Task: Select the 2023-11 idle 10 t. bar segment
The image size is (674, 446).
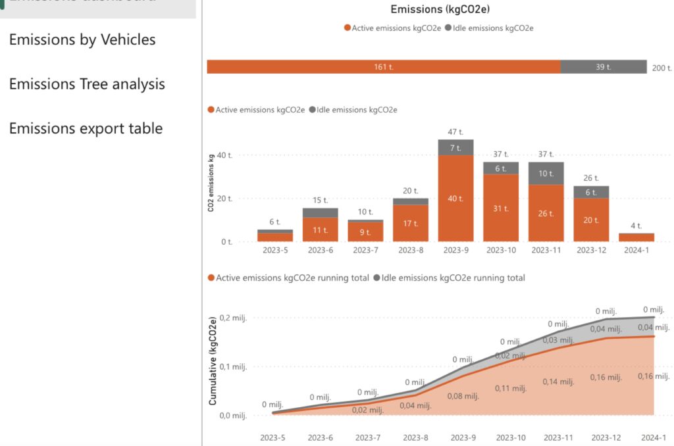Action: click(x=546, y=174)
